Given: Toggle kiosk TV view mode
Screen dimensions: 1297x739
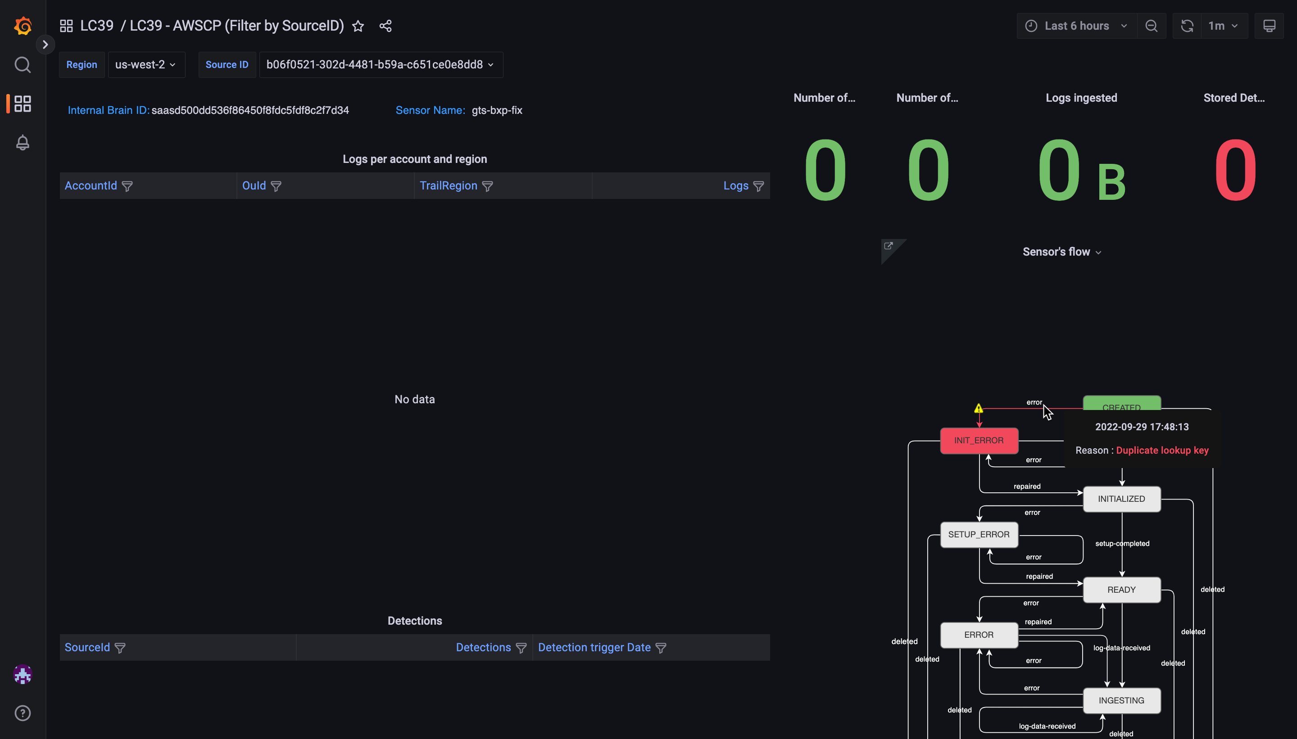Looking at the screenshot, I should coord(1269,26).
